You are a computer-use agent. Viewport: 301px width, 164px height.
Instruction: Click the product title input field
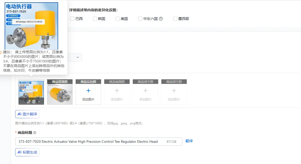90,141
